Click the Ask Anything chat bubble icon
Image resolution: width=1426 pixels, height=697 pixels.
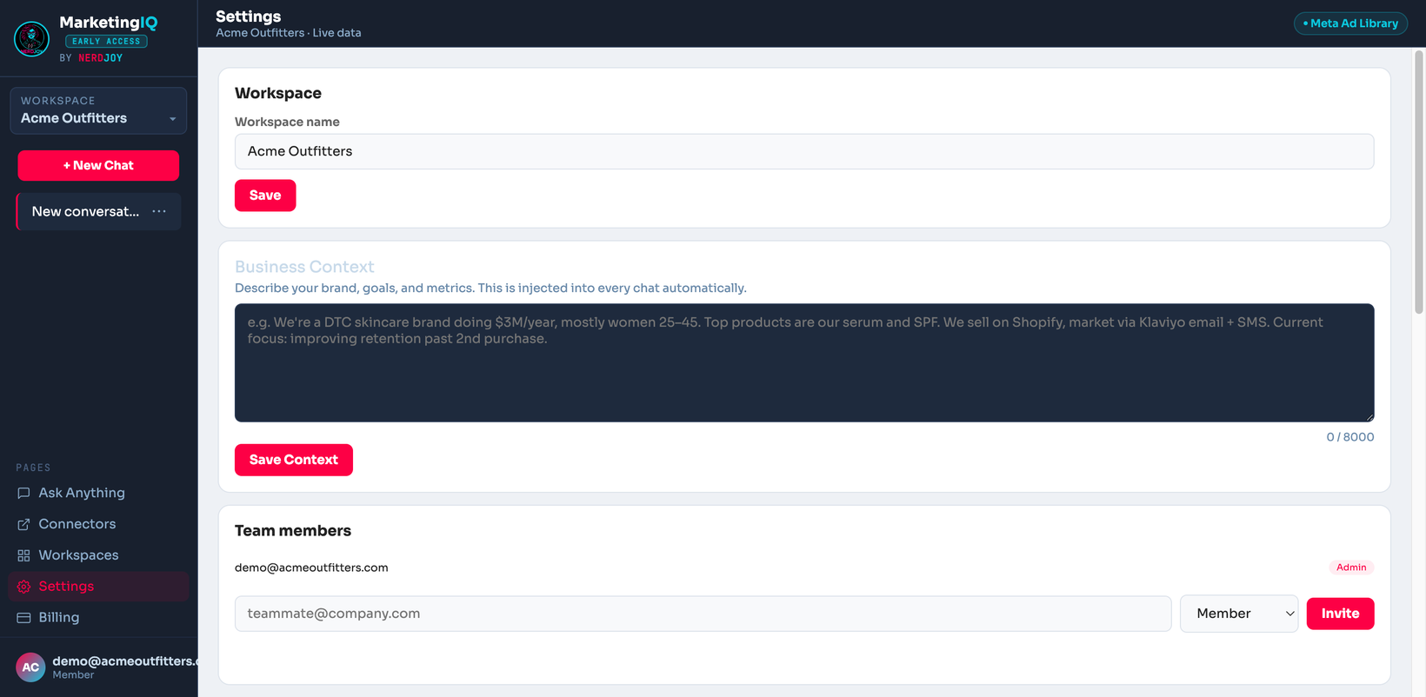[23, 493]
